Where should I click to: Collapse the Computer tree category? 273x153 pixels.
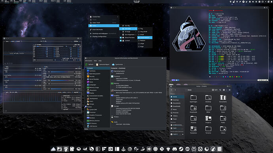(85, 68)
